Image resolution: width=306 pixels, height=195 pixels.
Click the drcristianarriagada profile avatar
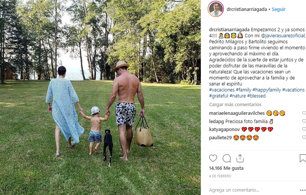click(216, 9)
